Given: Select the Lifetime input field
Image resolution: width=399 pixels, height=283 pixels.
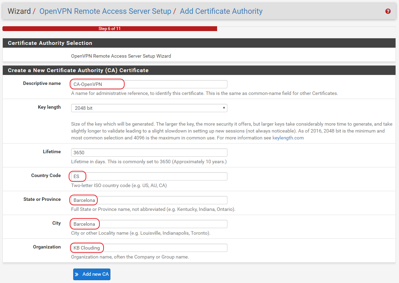Looking at the screenshot, I should [149, 153].
